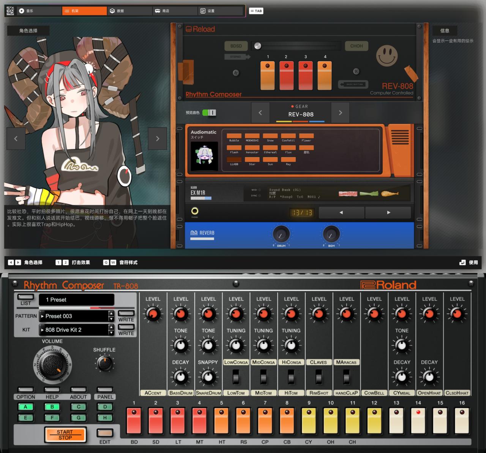Image resolution: width=486 pixels, height=453 pixels.
Task: Click the OPTION button
Action: click(x=25, y=390)
